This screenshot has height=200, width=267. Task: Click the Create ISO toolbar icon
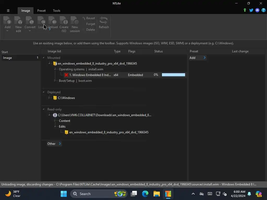(64, 20)
